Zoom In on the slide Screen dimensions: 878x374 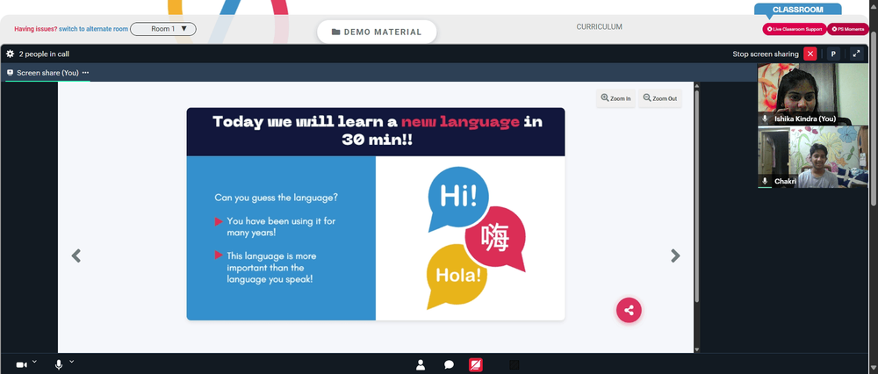click(615, 98)
